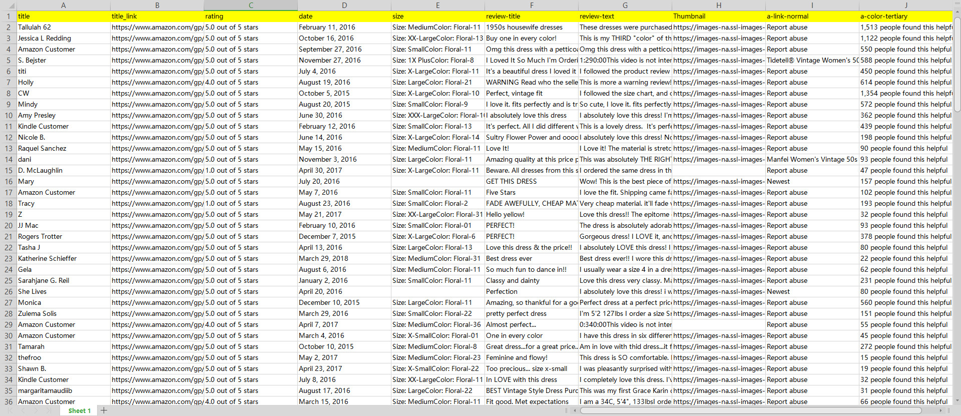This screenshot has height=416, width=961.
Task: Select the 'Classy and dainty' cell
Action: point(532,280)
